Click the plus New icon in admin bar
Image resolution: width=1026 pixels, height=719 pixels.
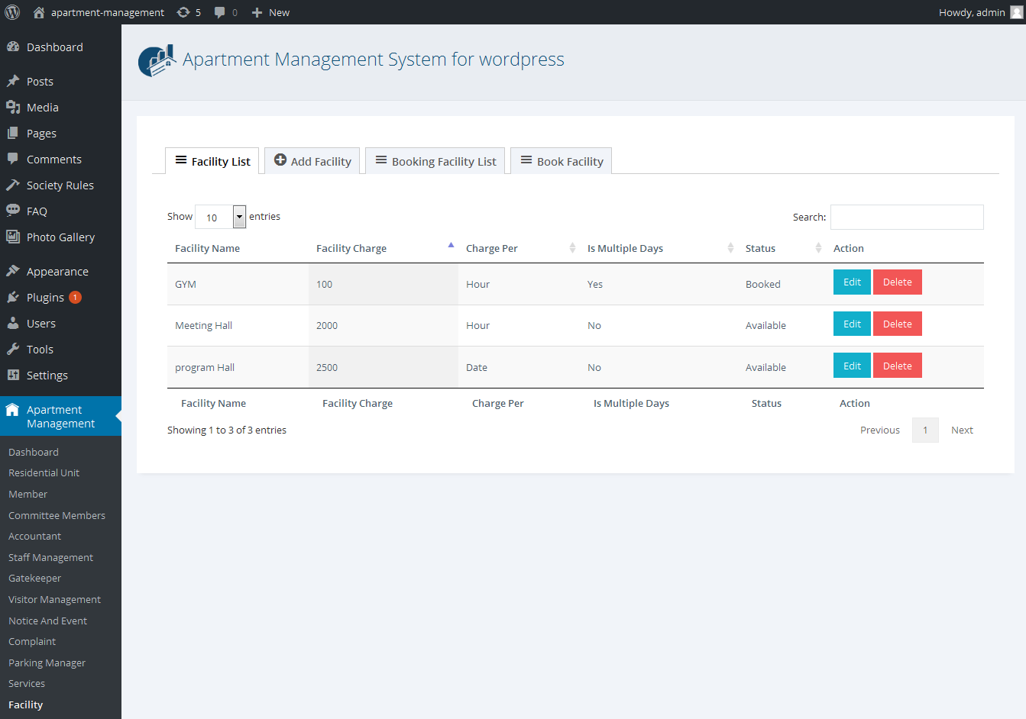pyautogui.click(x=257, y=12)
